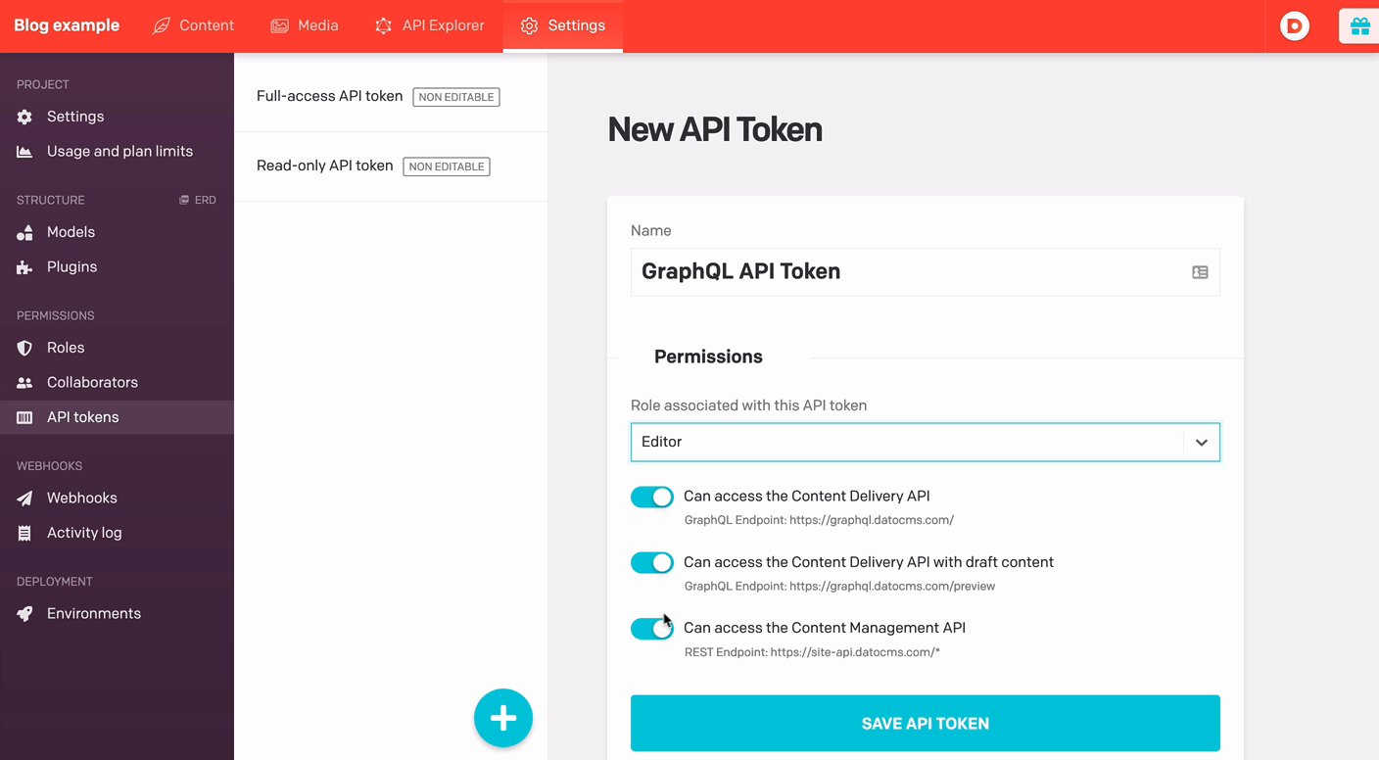Select the Full-access API token entry
The width and height of the screenshot is (1379, 760).
330,96
